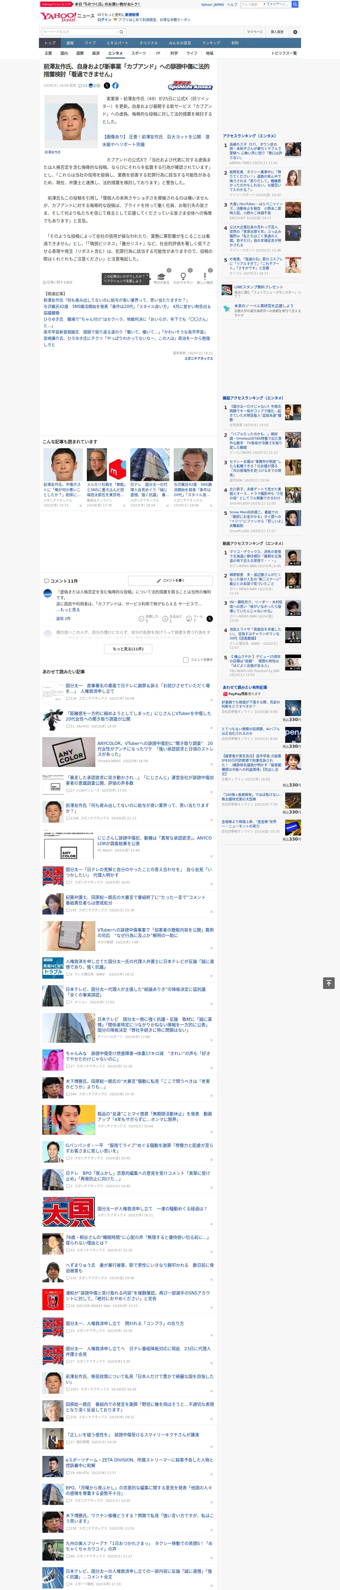Open the エキスパート navigation tab
This screenshot has width=340, height=1590.
117,43
